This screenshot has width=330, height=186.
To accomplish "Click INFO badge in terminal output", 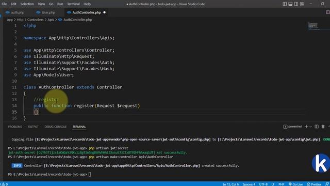I will (17, 165).
